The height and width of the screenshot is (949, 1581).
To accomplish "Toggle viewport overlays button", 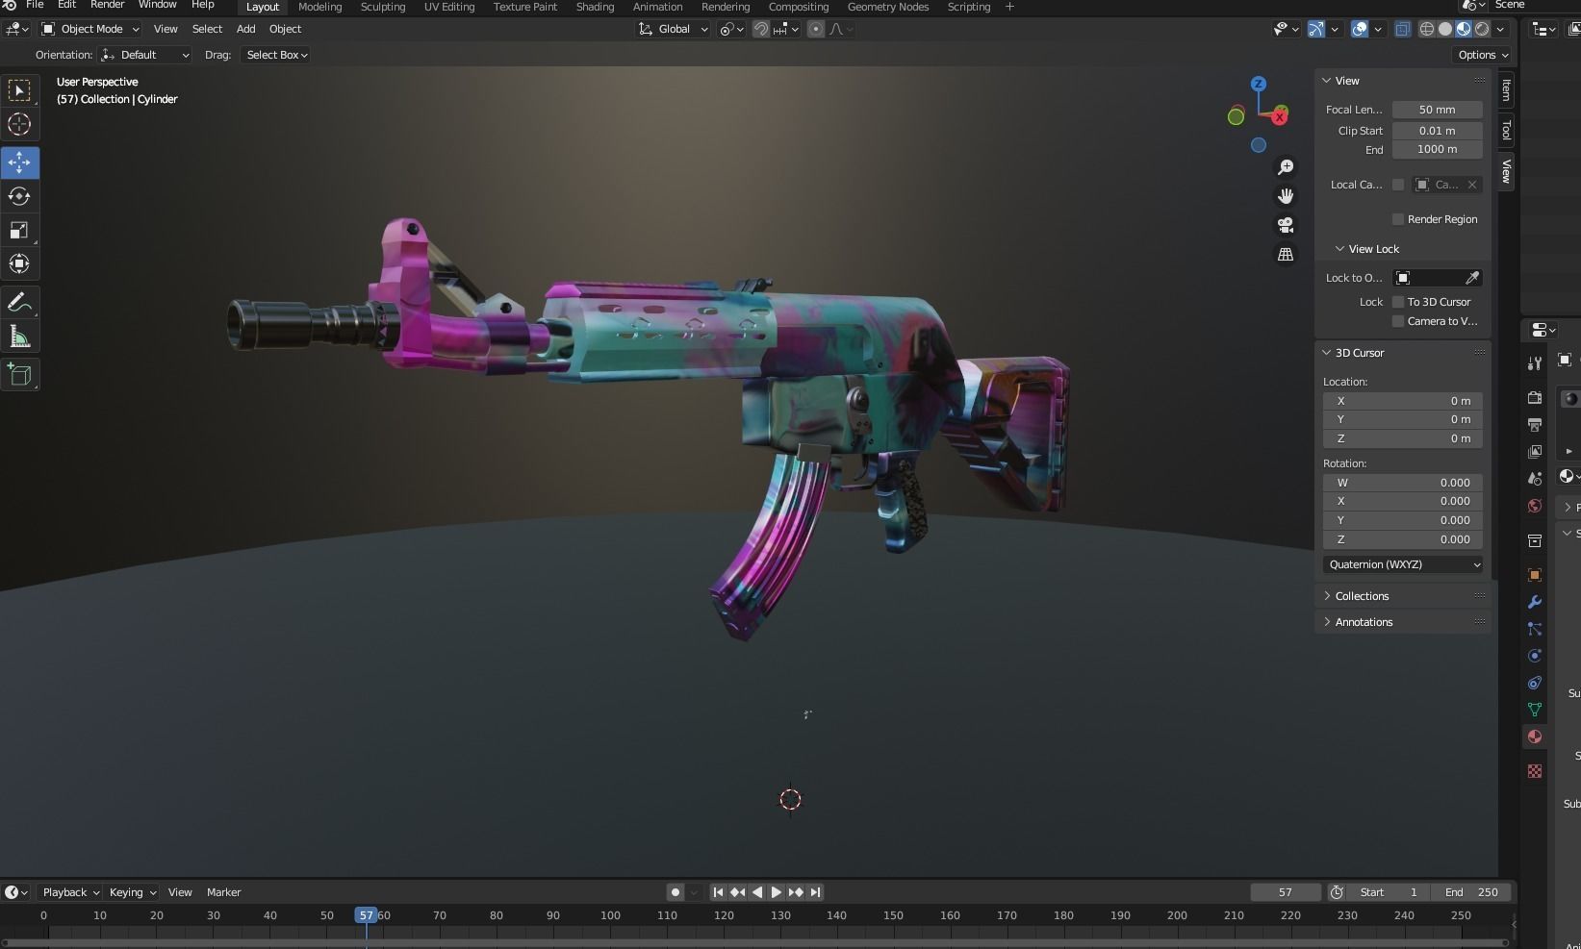I will [1360, 29].
